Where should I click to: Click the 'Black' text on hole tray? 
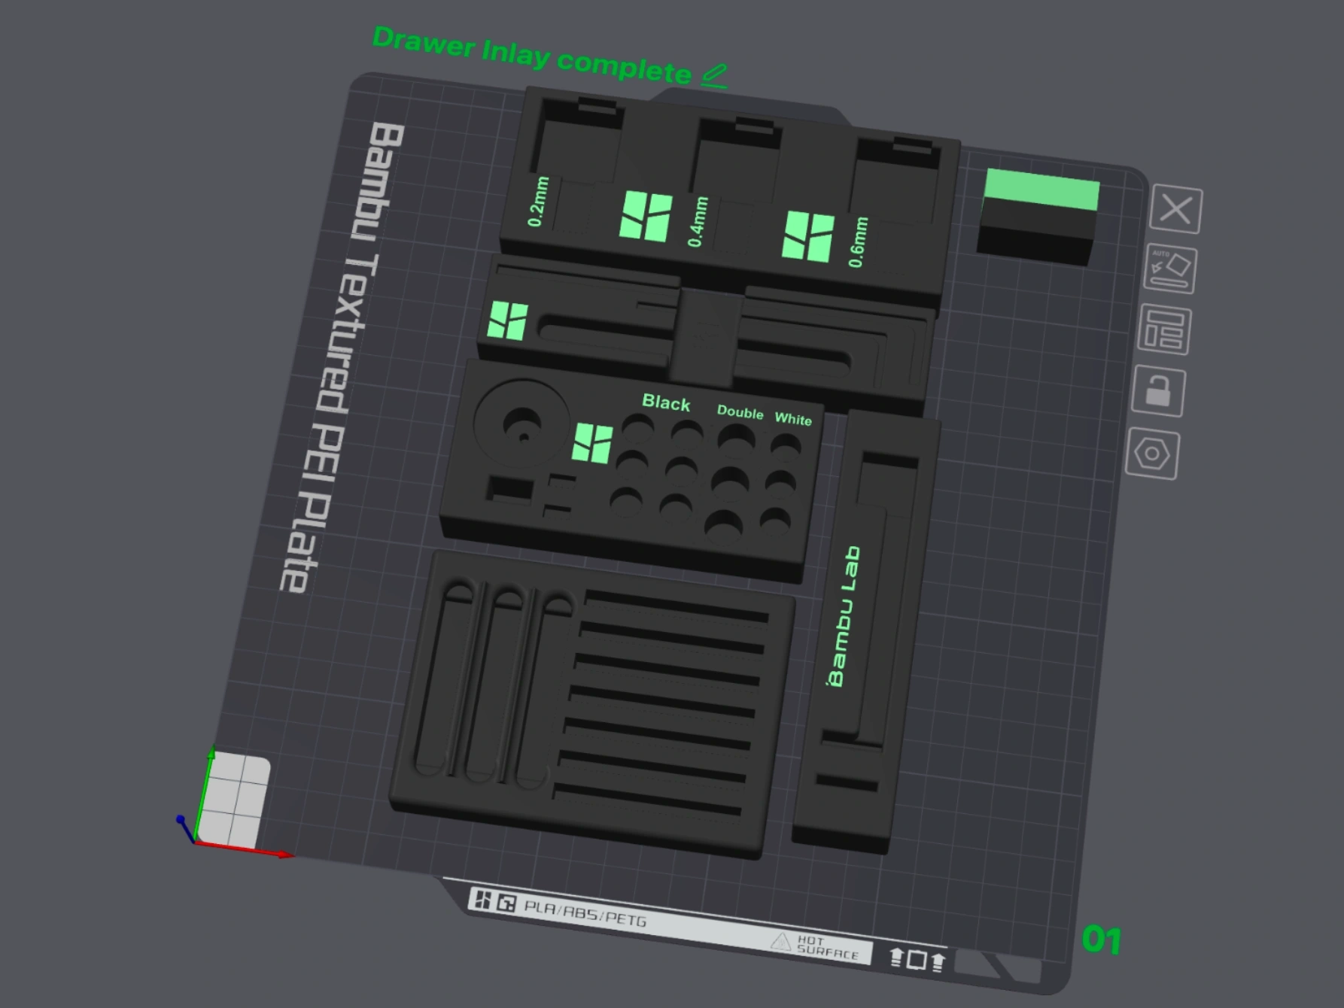[665, 403]
